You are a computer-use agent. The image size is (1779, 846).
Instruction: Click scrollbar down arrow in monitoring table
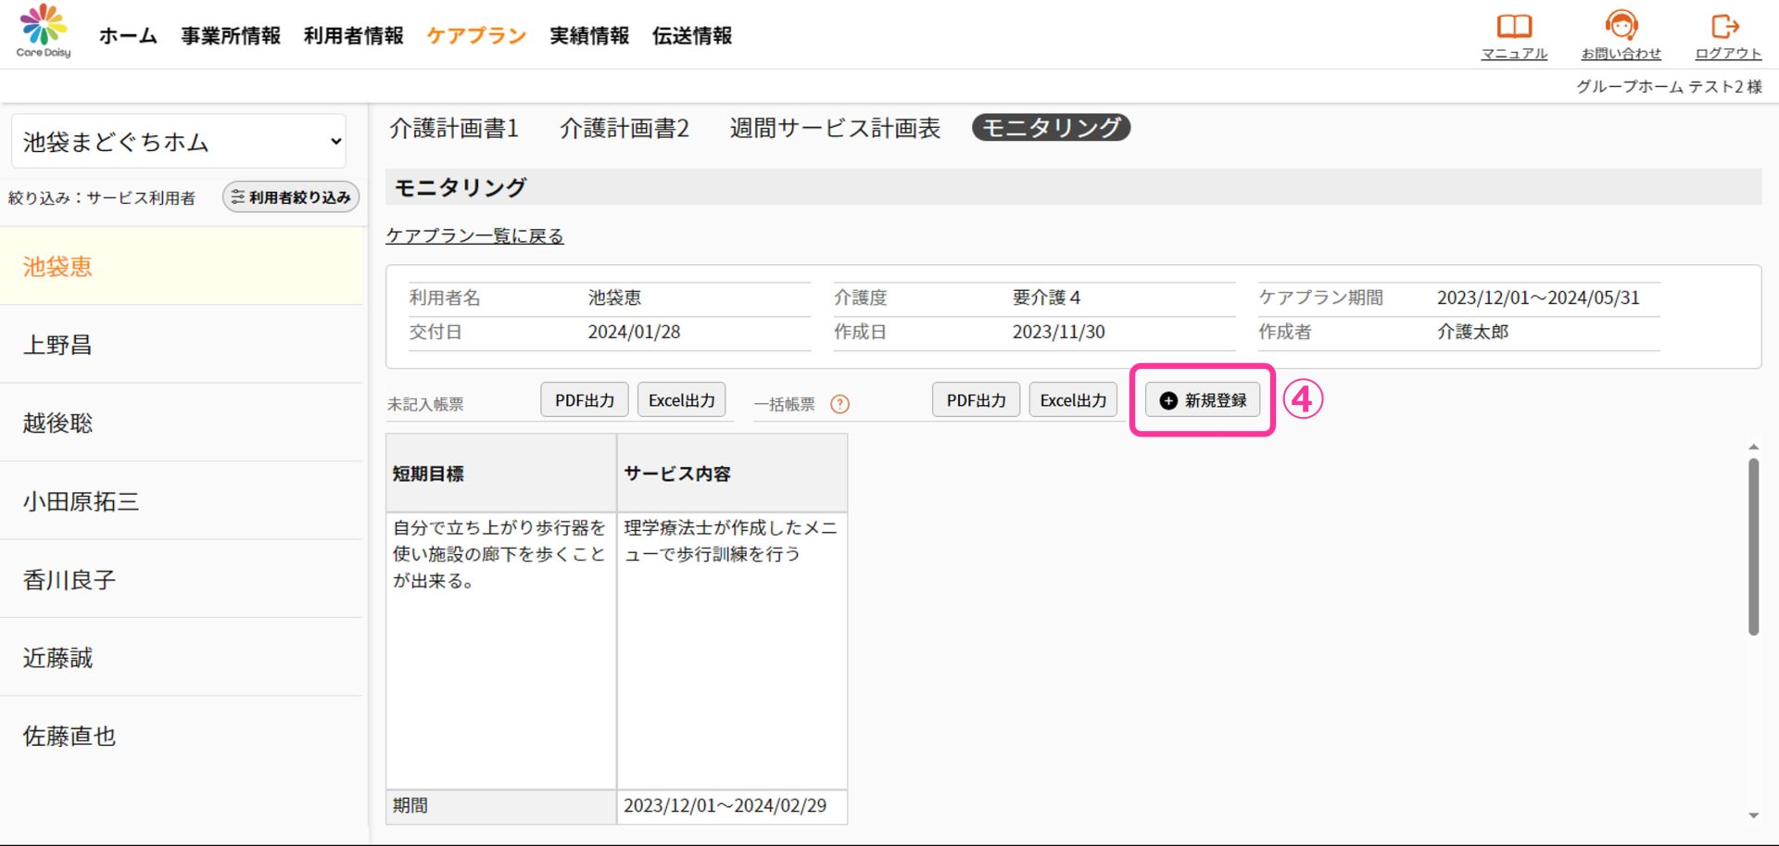click(1753, 815)
